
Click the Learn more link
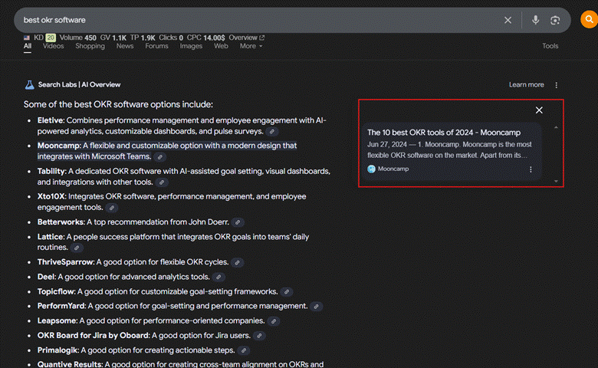click(526, 84)
